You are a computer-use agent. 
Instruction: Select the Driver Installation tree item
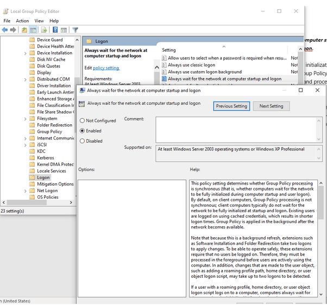(54, 86)
